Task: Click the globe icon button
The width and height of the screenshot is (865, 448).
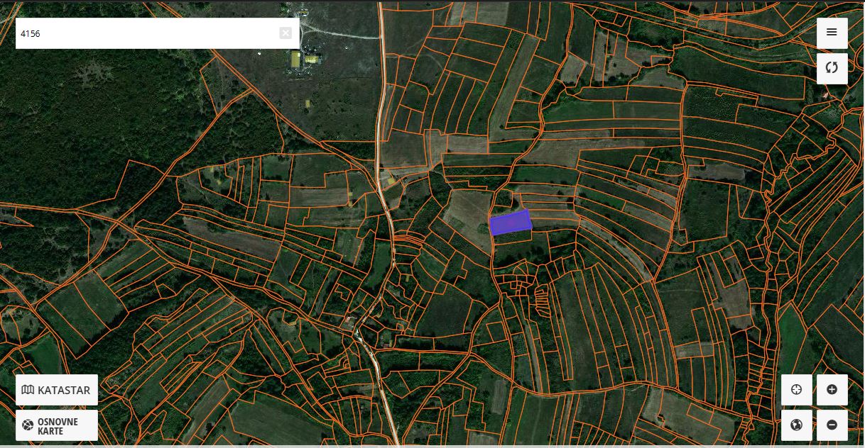Action: pyautogui.click(x=796, y=425)
